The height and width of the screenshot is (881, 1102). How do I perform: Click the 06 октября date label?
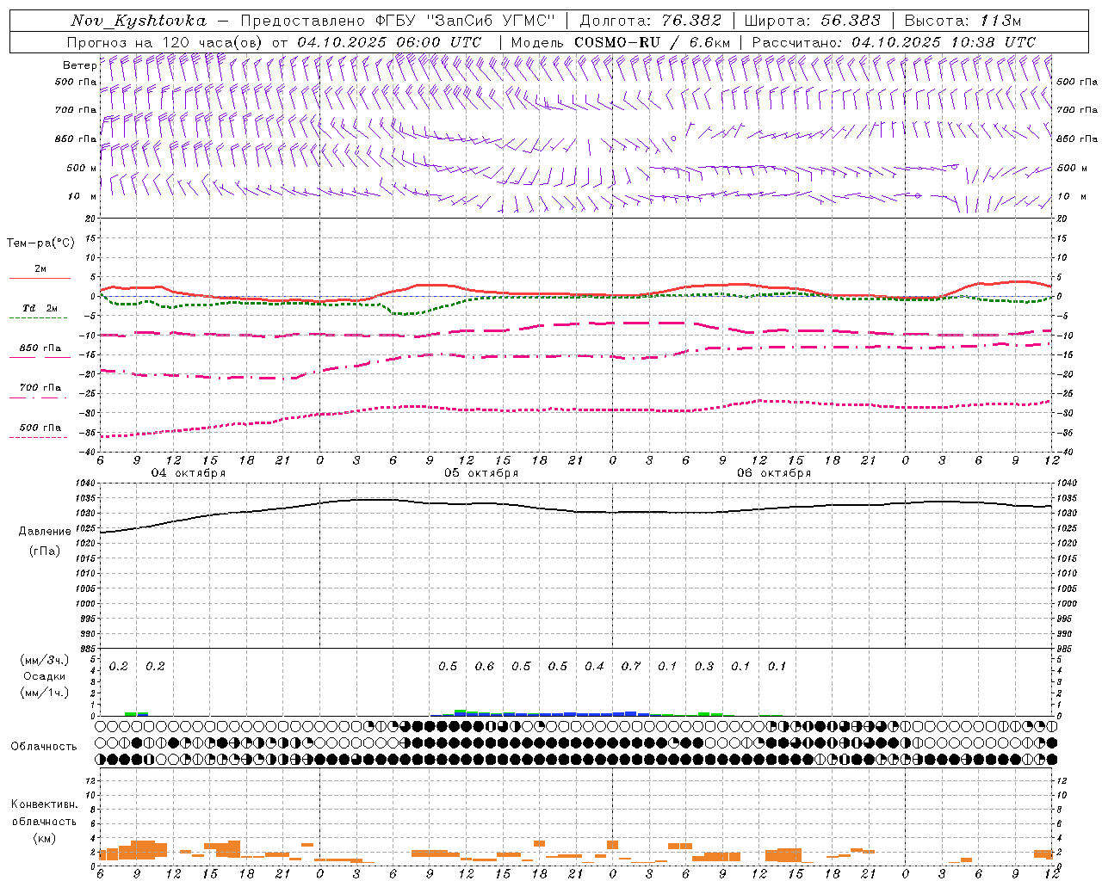pyautogui.click(x=774, y=473)
